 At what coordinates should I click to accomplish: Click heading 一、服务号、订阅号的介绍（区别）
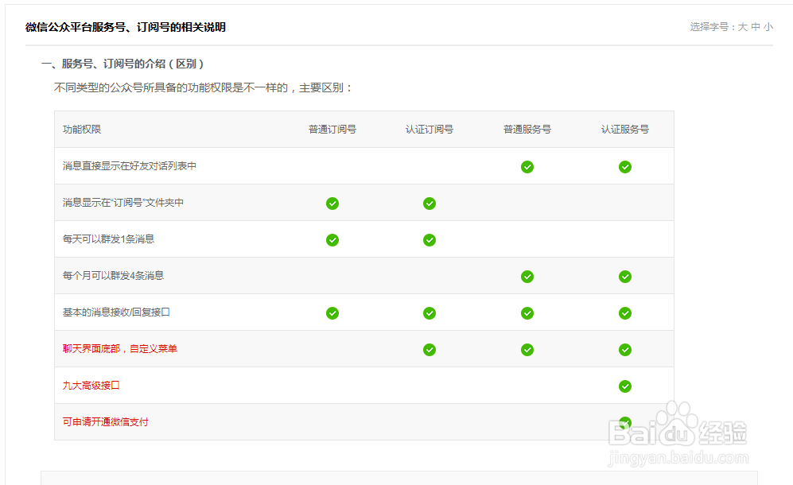(x=122, y=64)
